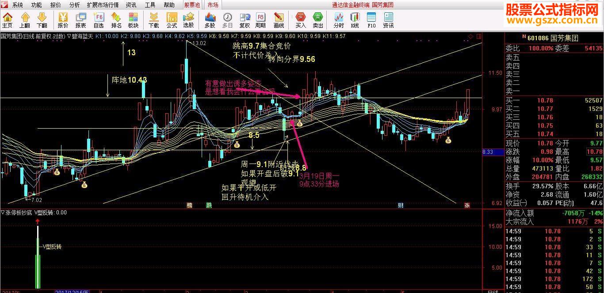Select the 股票池 tab
Image resolution: width=604 pixels, height=293 pixels.
coord(192,5)
